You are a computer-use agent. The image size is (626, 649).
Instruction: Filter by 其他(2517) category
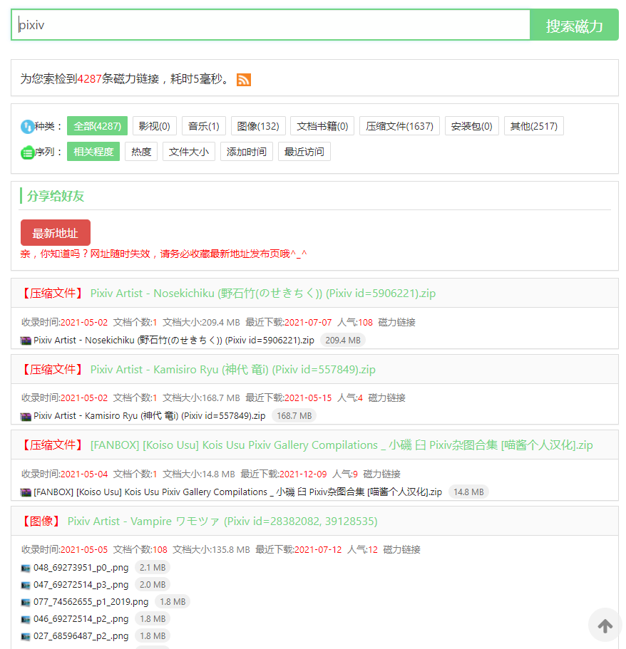pyautogui.click(x=533, y=126)
